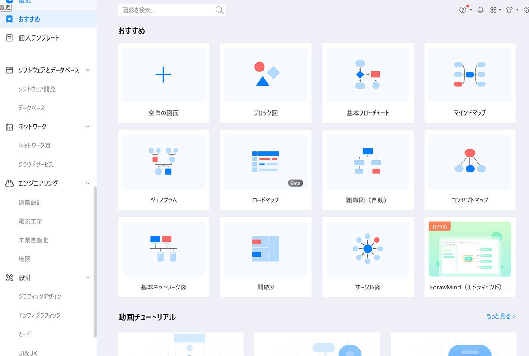Click the help question mark icon
This screenshot has width=529, height=356.
click(x=462, y=10)
